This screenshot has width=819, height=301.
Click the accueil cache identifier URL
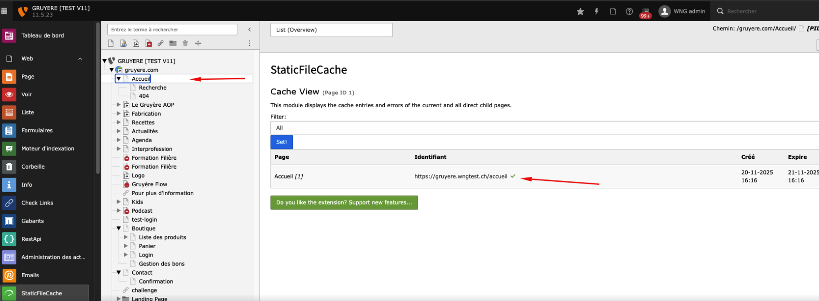[x=461, y=176]
